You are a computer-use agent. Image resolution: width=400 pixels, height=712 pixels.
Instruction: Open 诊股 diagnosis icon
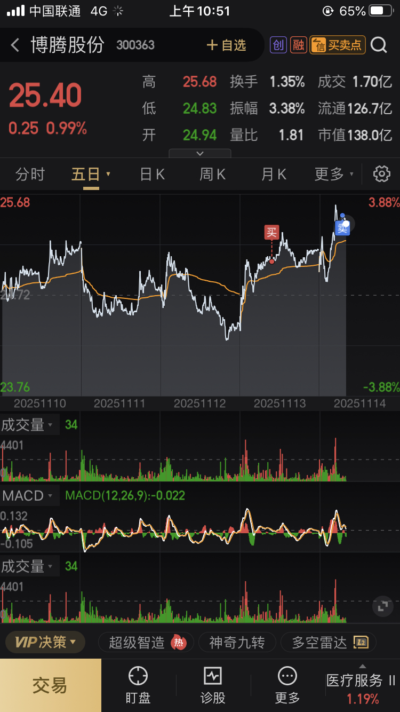213,685
